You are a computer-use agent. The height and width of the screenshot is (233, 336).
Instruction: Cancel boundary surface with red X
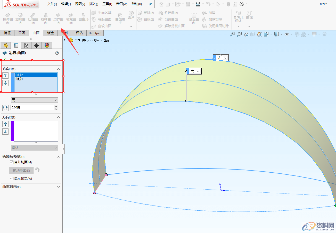click(11, 60)
